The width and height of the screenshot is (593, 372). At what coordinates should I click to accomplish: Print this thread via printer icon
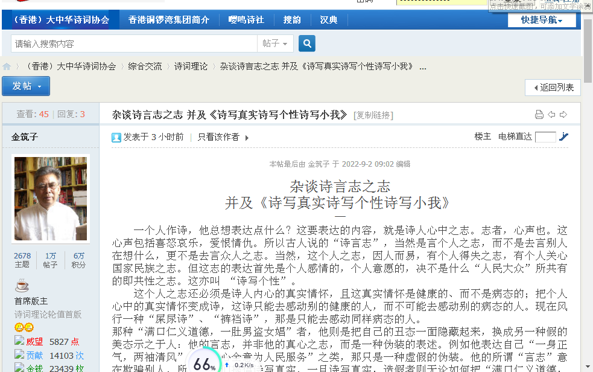(x=539, y=115)
